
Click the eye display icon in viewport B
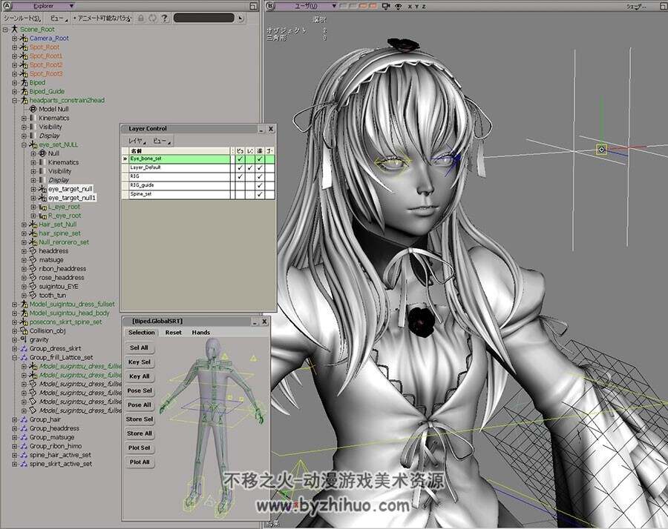[x=399, y=6]
